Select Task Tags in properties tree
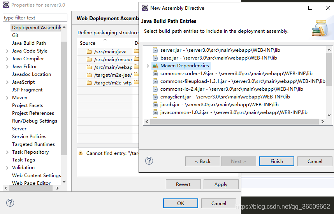Screen dimensions: 334x214 23,160
